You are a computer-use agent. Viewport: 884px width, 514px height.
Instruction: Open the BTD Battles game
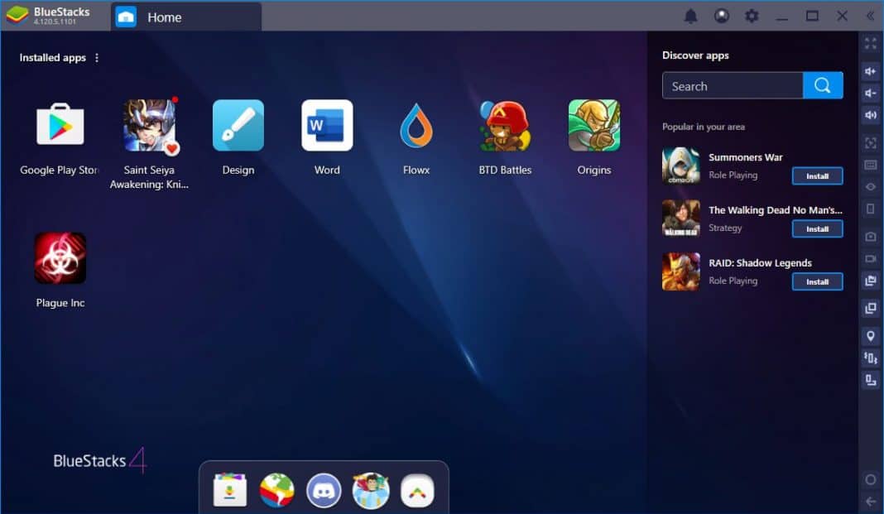pos(505,126)
